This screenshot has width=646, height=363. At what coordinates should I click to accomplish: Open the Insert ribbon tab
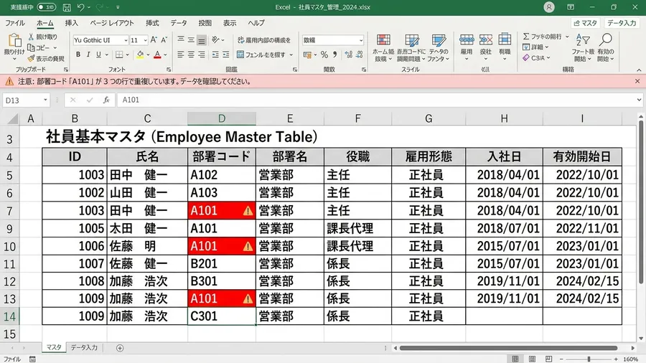coord(71,23)
